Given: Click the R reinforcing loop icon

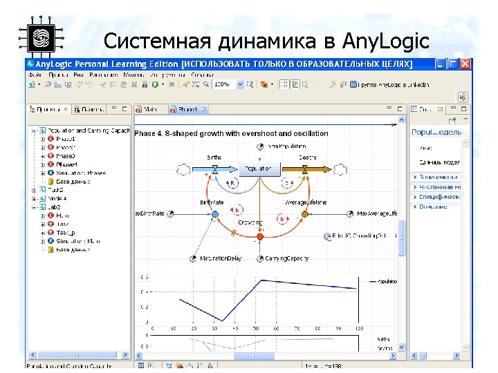Looking at the screenshot, I should (x=232, y=183).
